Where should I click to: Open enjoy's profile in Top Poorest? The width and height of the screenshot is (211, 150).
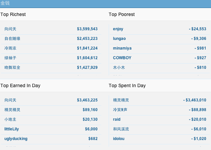point(118,29)
